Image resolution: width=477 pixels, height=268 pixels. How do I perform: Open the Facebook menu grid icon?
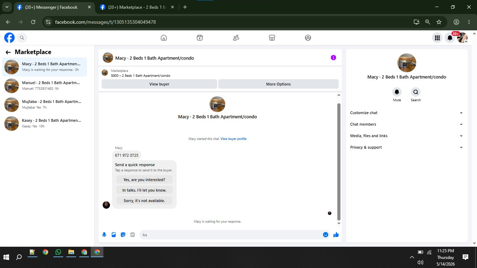[x=437, y=38]
